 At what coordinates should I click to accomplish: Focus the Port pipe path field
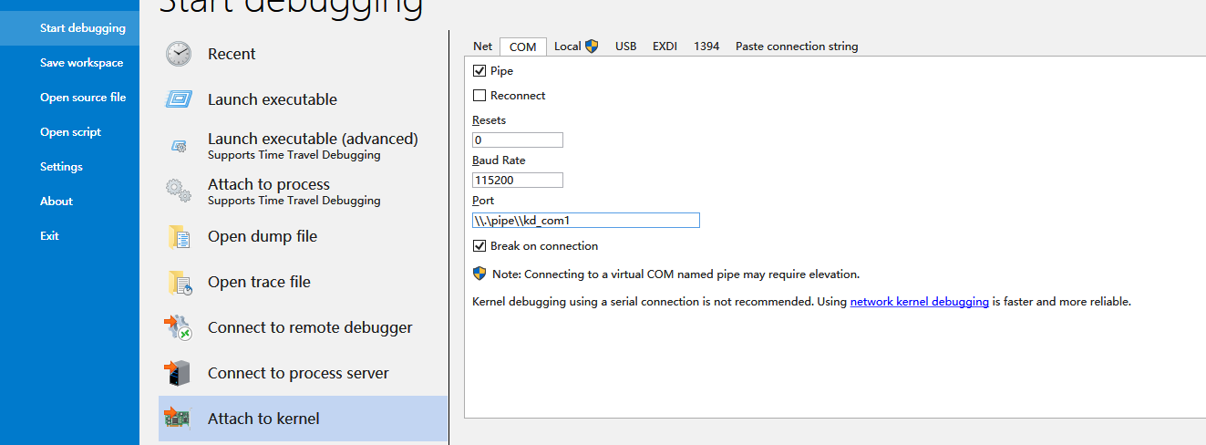tap(585, 221)
